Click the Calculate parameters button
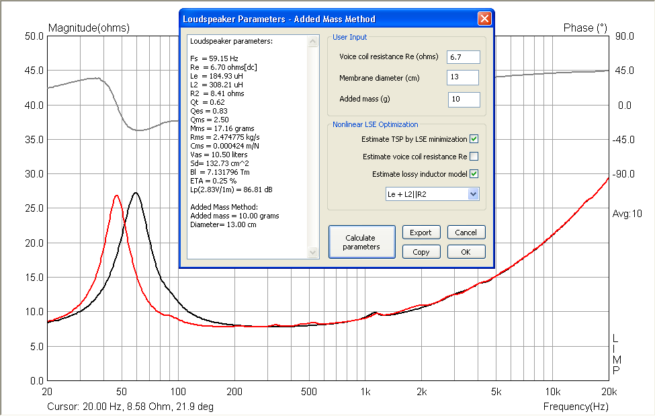 tap(361, 242)
